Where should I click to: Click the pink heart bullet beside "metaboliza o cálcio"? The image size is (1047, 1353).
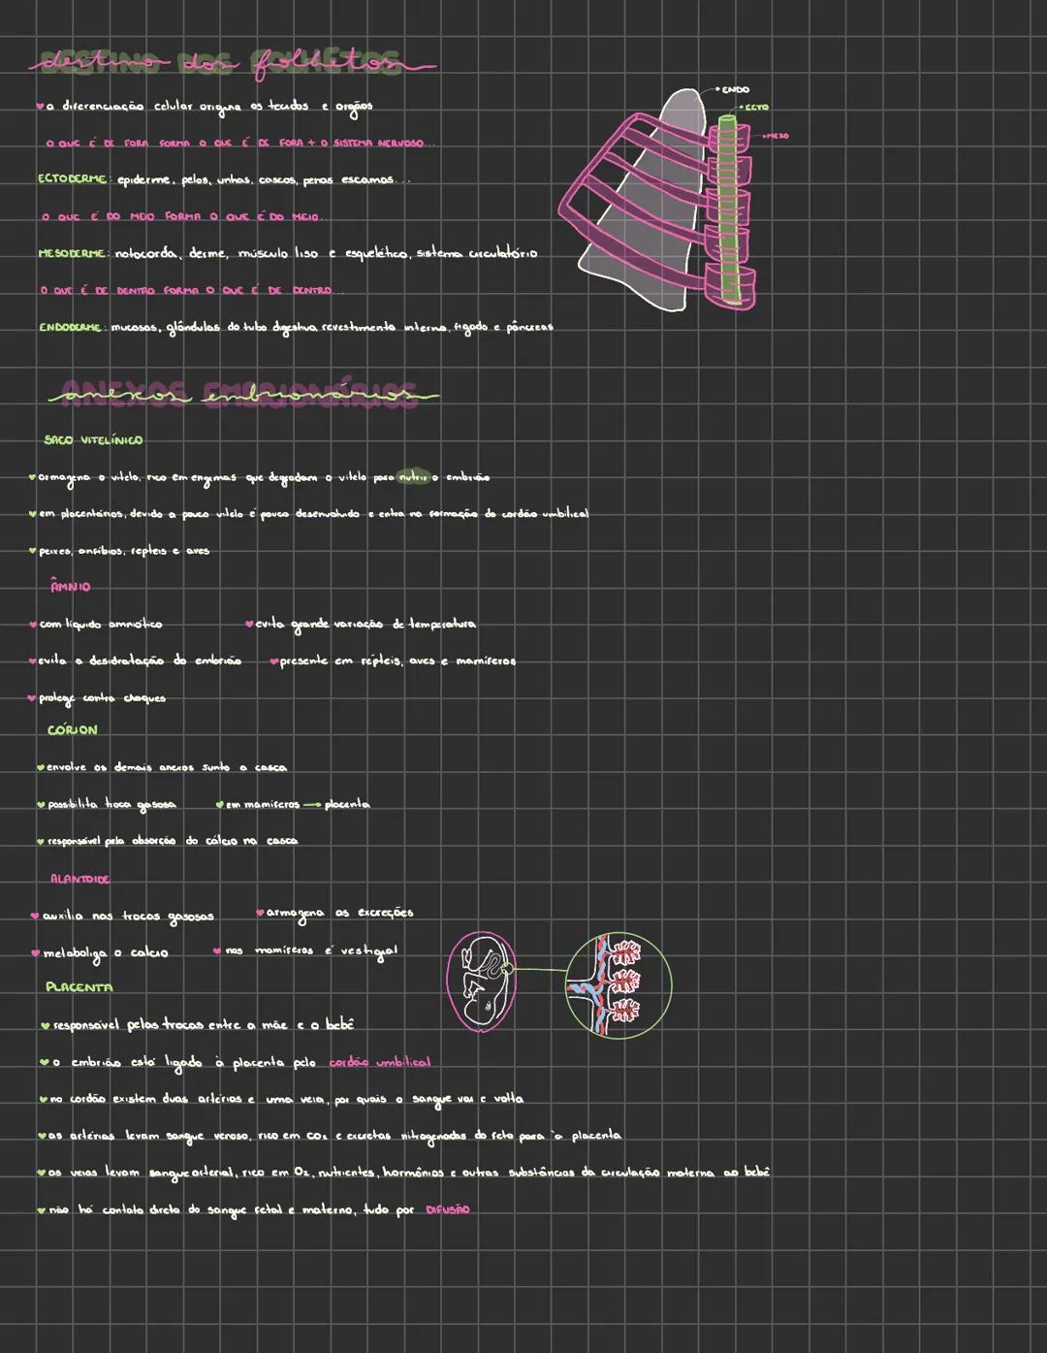coord(36,953)
